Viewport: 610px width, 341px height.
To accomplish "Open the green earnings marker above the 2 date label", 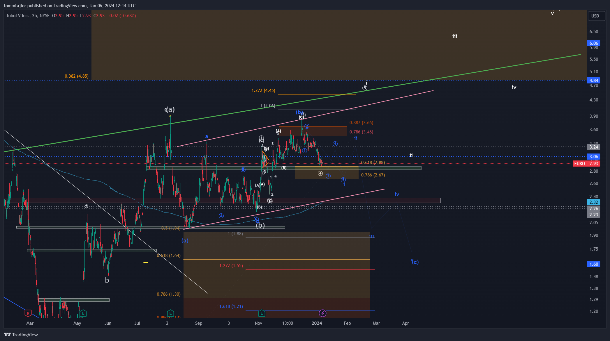I will (x=170, y=313).
